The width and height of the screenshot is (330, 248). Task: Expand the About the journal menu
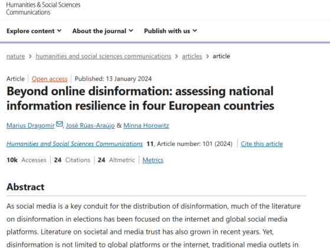(x=103, y=31)
